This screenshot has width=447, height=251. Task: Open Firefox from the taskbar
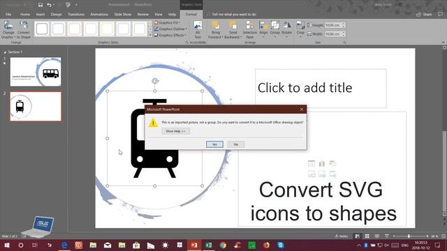266,245
